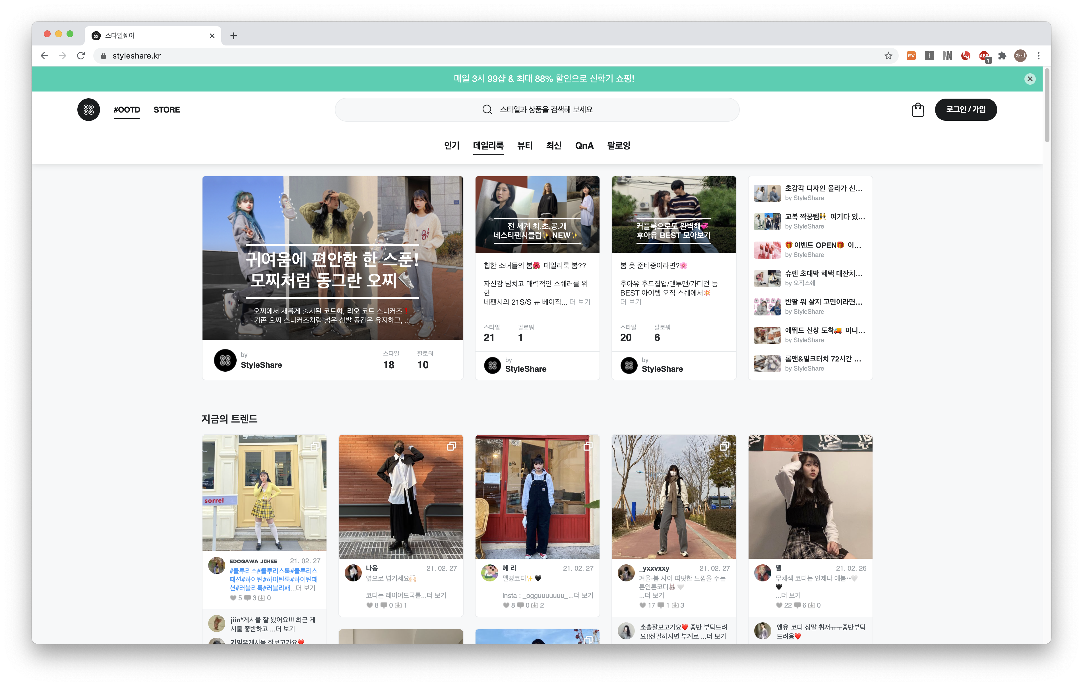The height and width of the screenshot is (686, 1083).
Task: Open 롬앤&밀크터치 72시간 sidebar item
Action: (810, 363)
